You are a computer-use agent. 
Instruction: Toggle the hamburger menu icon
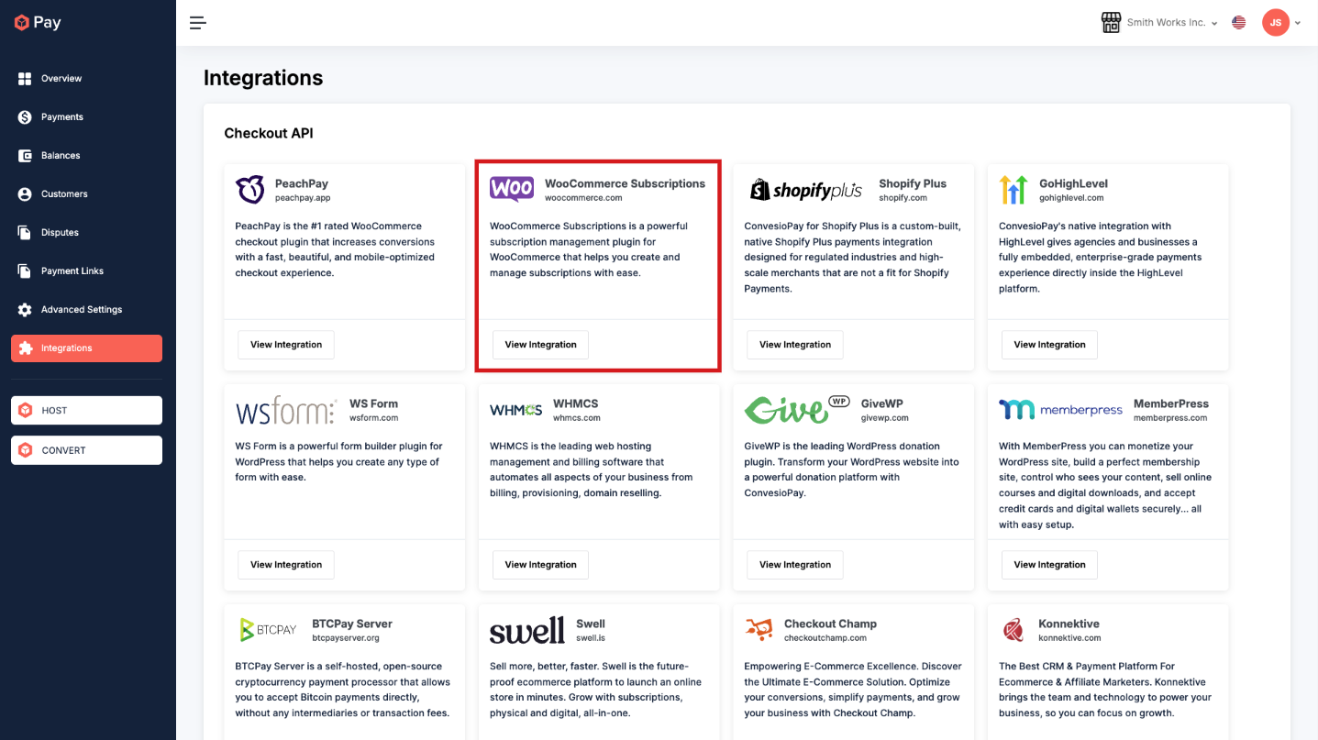[x=198, y=23]
